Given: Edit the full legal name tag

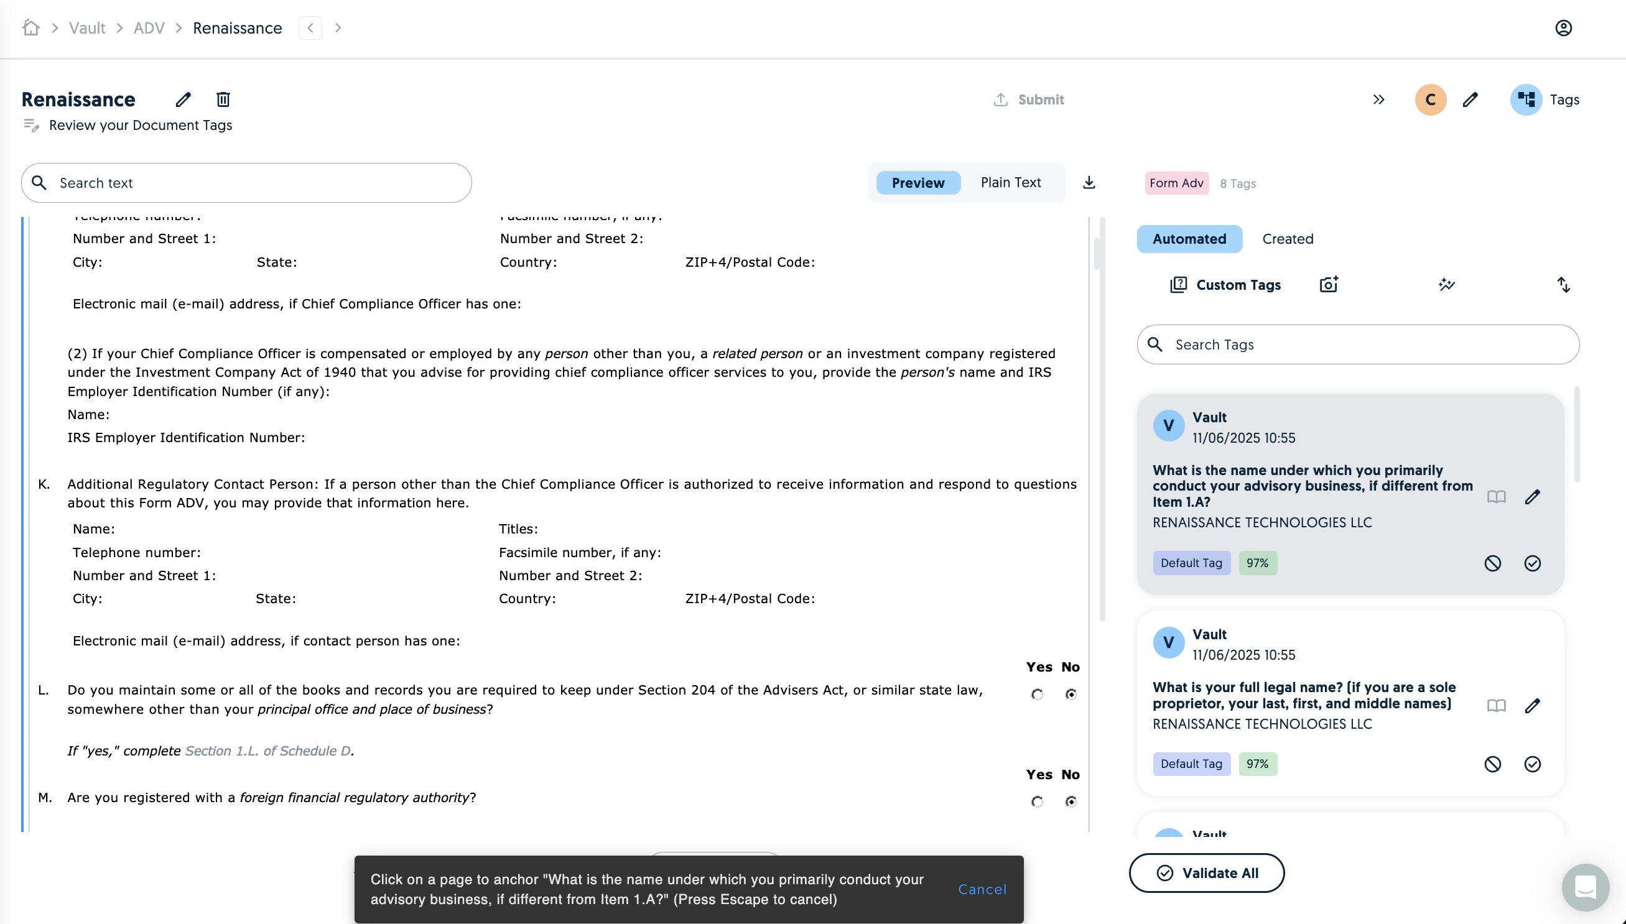Looking at the screenshot, I should pyautogui.click(x=1532, y=706).
